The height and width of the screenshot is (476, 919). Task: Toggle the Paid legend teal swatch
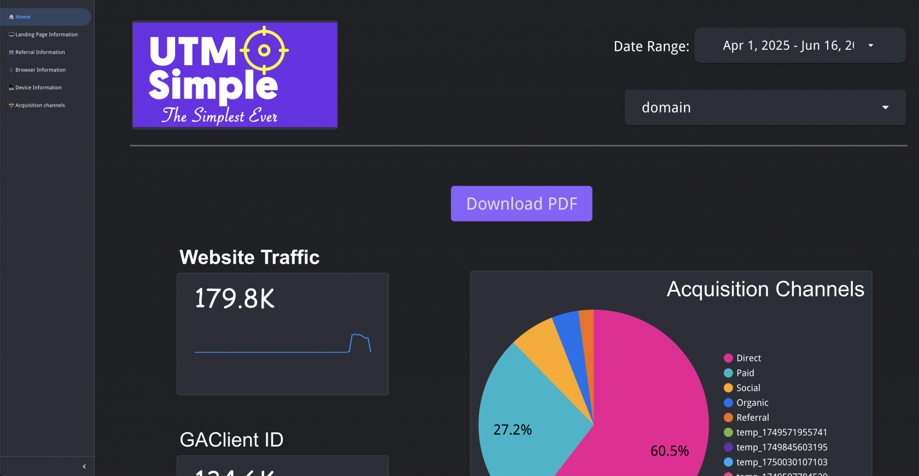click(728, 373)
